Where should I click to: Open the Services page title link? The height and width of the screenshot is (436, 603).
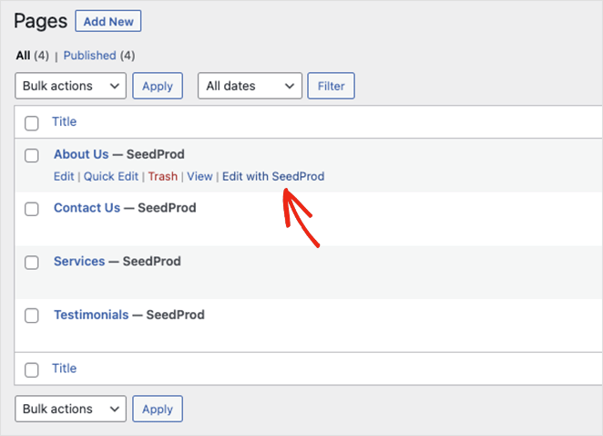click(79, 261)
